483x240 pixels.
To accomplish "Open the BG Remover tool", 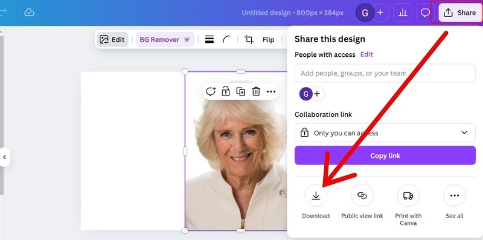I will point(165,39).
